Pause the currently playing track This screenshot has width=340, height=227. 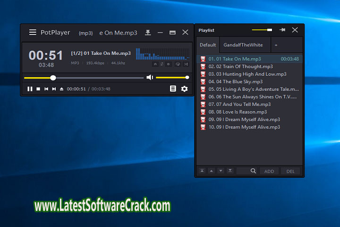(30, 89)
